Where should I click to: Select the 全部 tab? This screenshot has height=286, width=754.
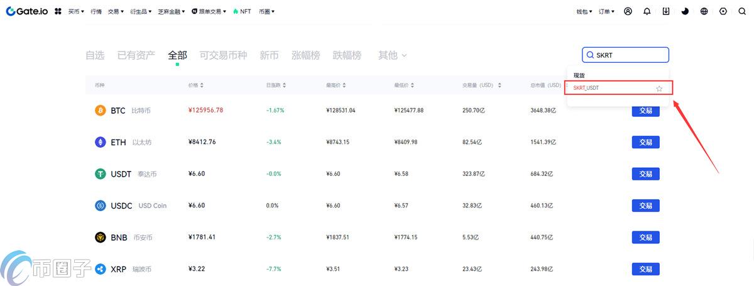(177, 55)
